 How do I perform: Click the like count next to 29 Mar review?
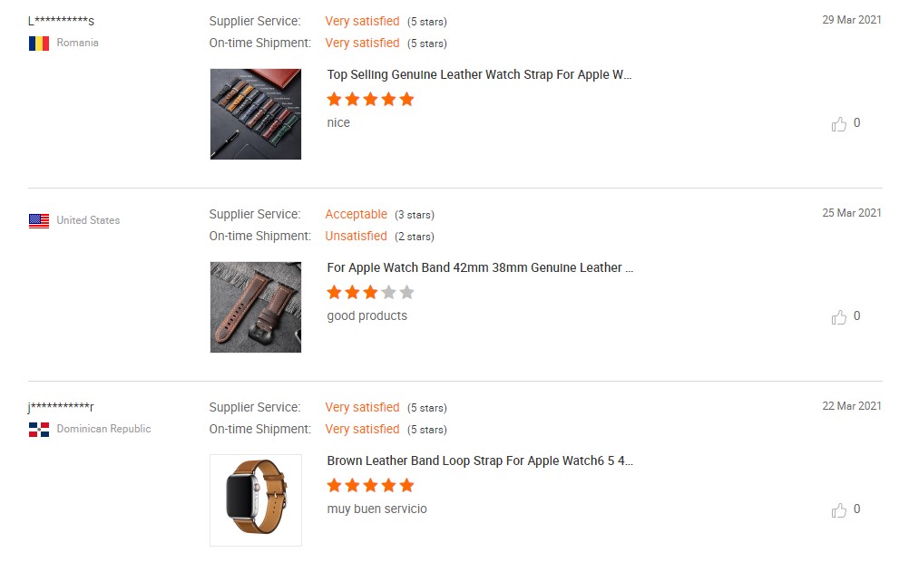click(856, 123)
